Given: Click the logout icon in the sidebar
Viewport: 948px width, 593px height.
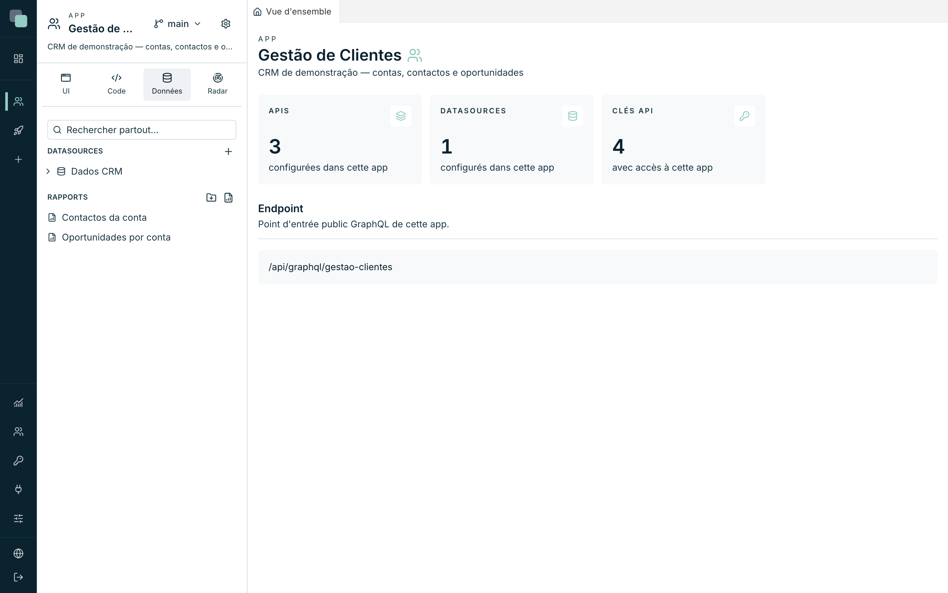Looking at the screenshot, I should pos(18,577).
